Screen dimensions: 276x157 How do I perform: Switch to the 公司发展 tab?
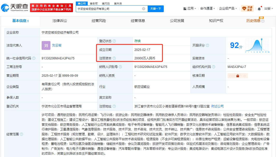coord(177,21)
